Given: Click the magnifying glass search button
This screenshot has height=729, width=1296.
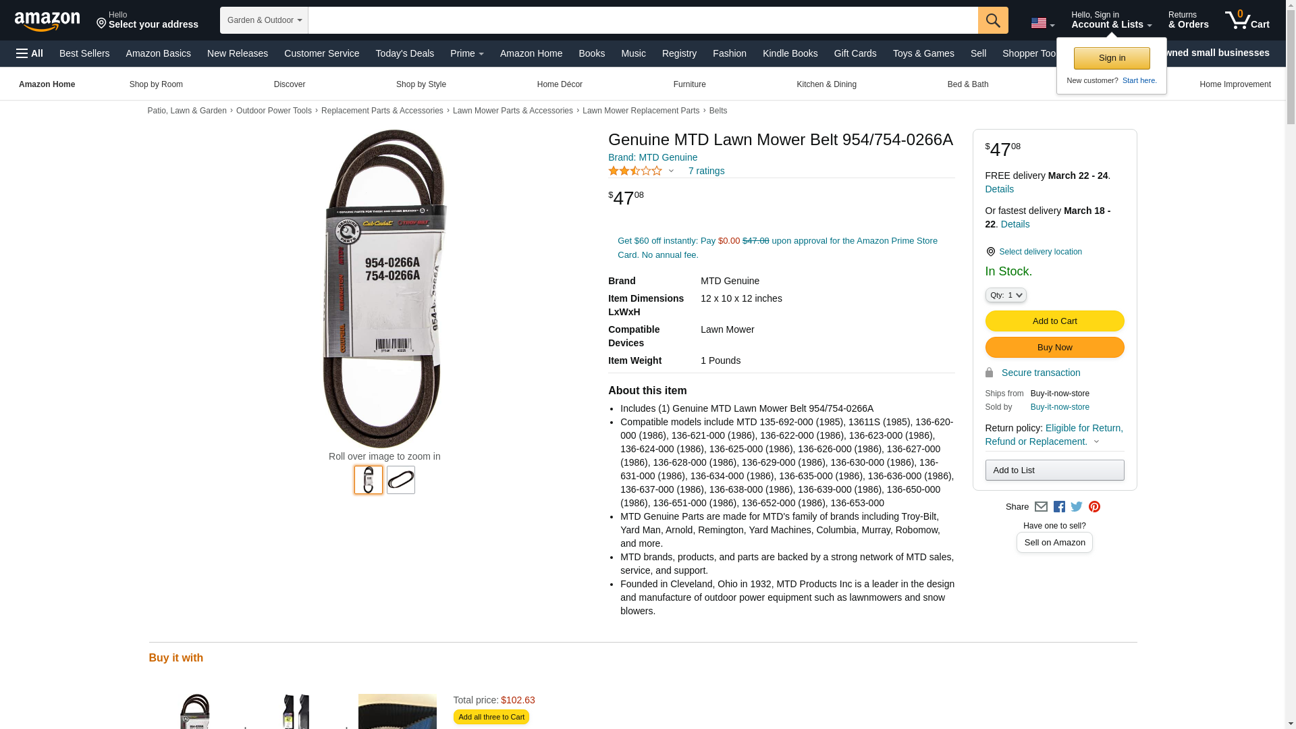Looking at the screenshot, I should (x=993, y=20).
